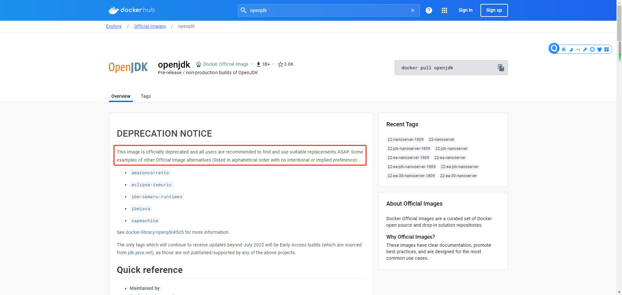Open the smiley emoji panel
The image size is (622, 295).
coord(592,50)
